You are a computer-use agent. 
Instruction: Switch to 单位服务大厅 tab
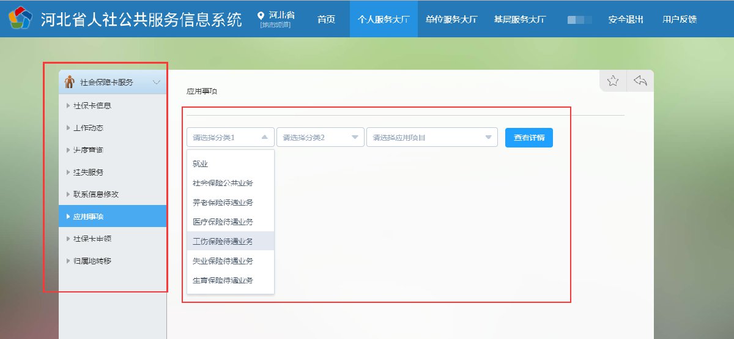pos(451,19)
